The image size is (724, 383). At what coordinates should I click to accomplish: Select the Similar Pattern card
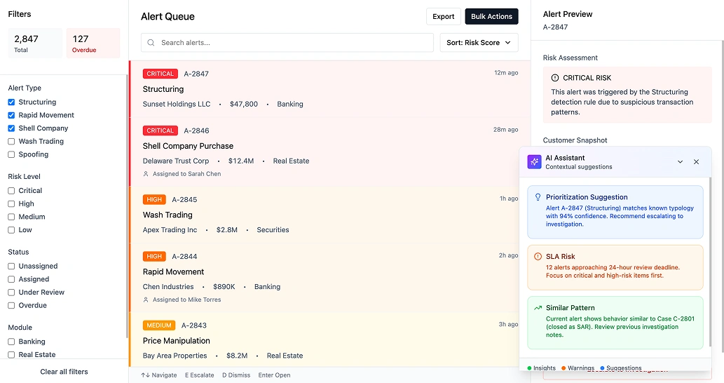[x=615, y=323]
